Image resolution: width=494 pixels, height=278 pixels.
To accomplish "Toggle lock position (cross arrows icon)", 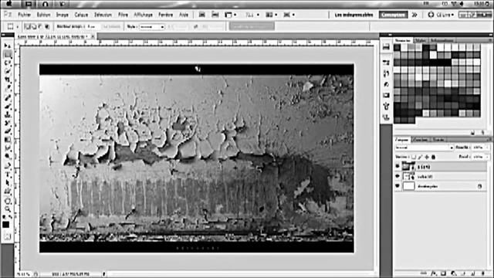I will coord(427,157).
